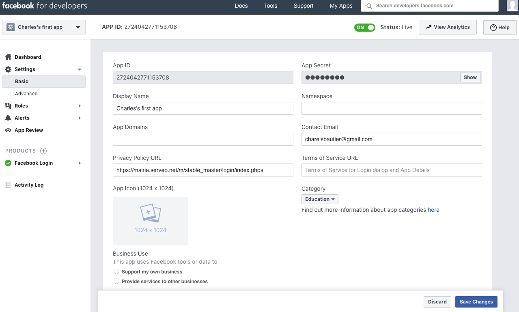Viewport: 519px width, 312px height.
Task: Open My Apps menu
Action: [x=341, y=6]
